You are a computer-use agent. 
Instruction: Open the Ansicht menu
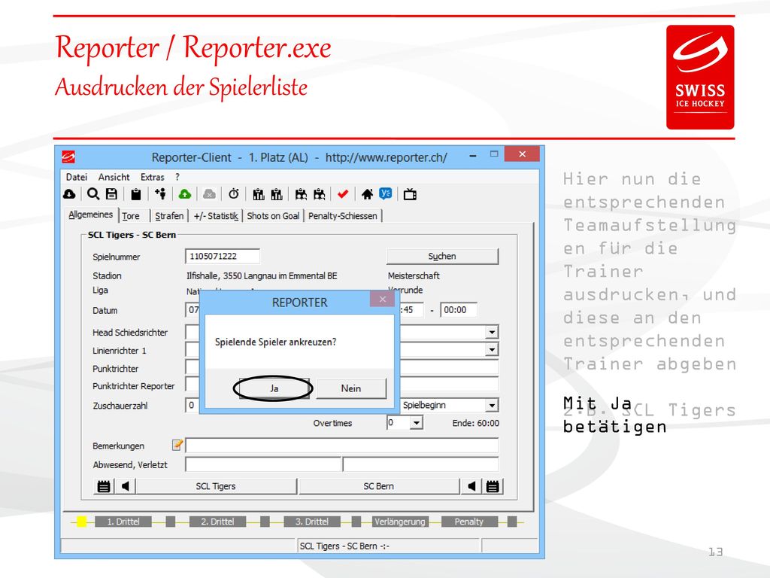tap(114, 177)
